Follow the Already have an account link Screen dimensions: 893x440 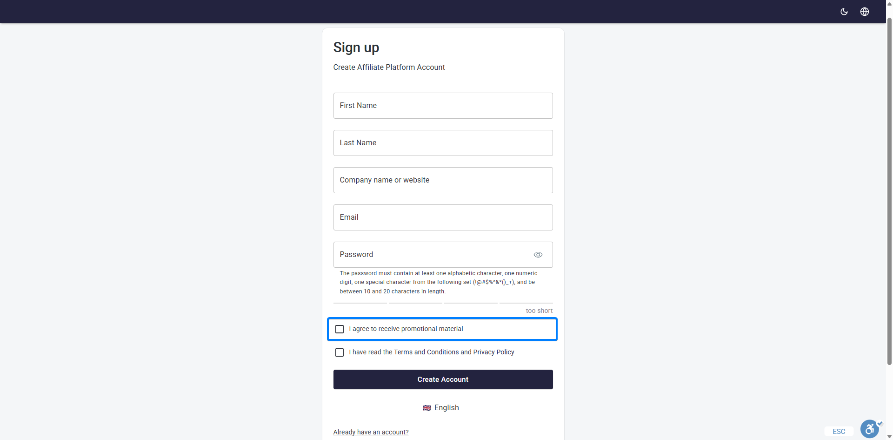tap(371, 432)
